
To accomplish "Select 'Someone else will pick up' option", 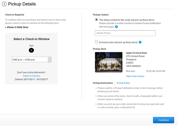I will click(x=97, y=42).
